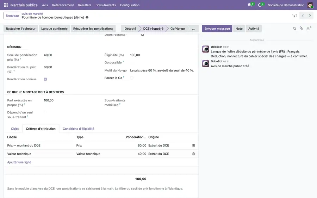Click Langue confirmée button
This screenshot has height=198, width=317.
pos(54,29)
